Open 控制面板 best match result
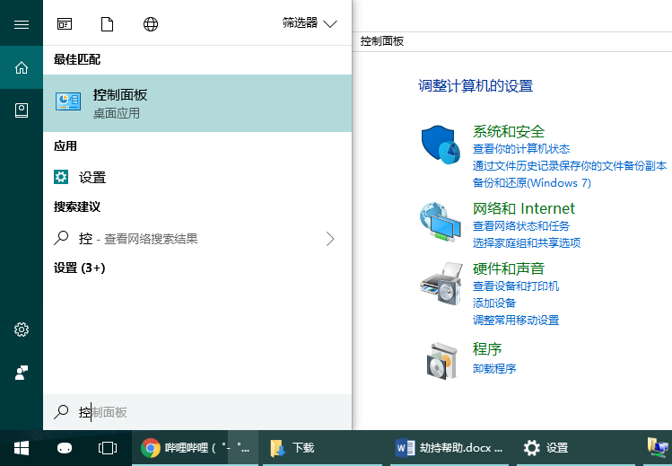This screenshot has height=466, width=672. click(x=197, y=103)
